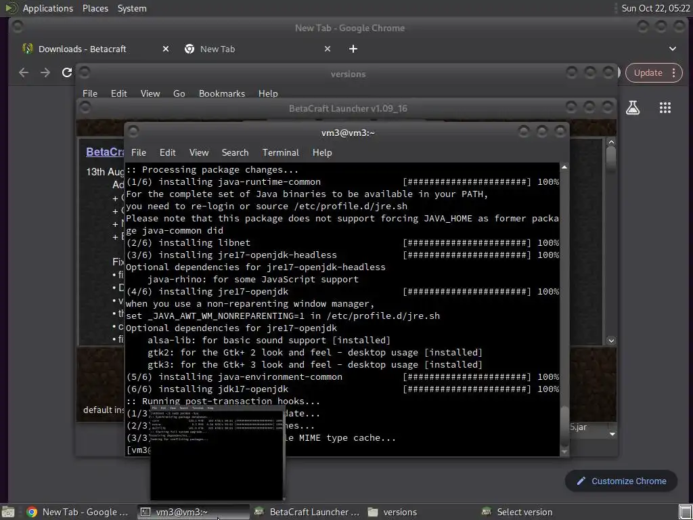Click the MATE logo icon in top panel

11,8
